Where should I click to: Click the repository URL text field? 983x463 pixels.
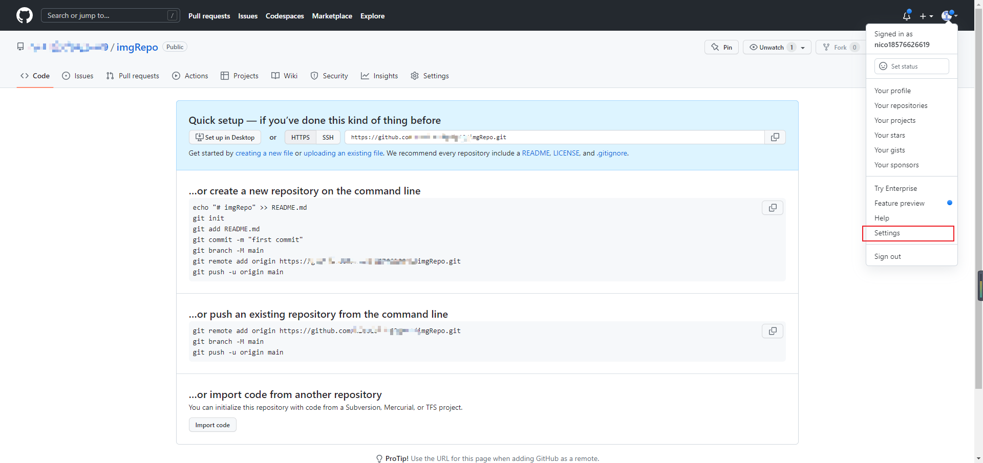tap(554, 137)
